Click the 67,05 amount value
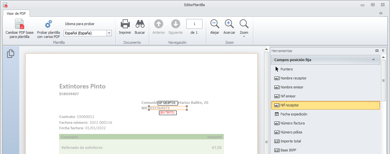This screenshot has width=390, height=154. pyautogui.click(x=217, y=148)
